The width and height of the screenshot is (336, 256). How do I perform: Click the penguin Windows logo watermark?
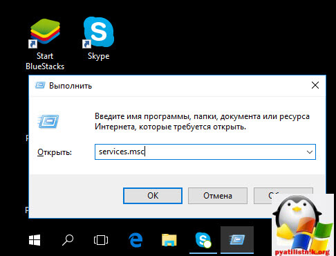[x=303, y=225]
